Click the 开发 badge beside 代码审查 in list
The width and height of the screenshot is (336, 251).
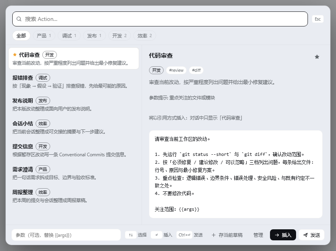click(49, 55)
